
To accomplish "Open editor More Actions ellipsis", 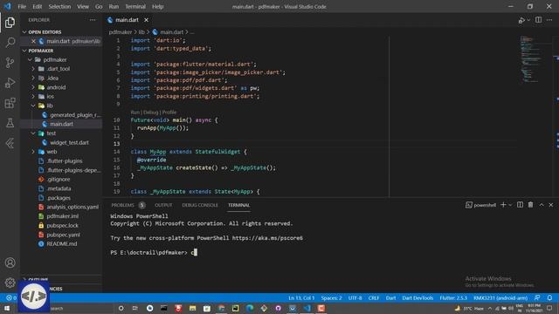I will 549,20.
